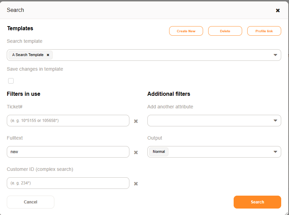Focus the Ticket# input field
Screen dimensions: 289x215
coord(68,121)
